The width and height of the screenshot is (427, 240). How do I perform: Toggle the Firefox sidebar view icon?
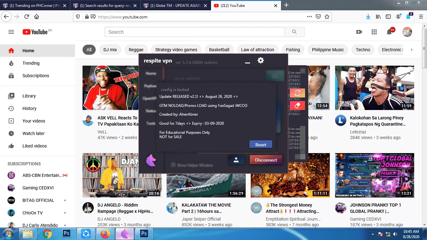pos(388,17)
